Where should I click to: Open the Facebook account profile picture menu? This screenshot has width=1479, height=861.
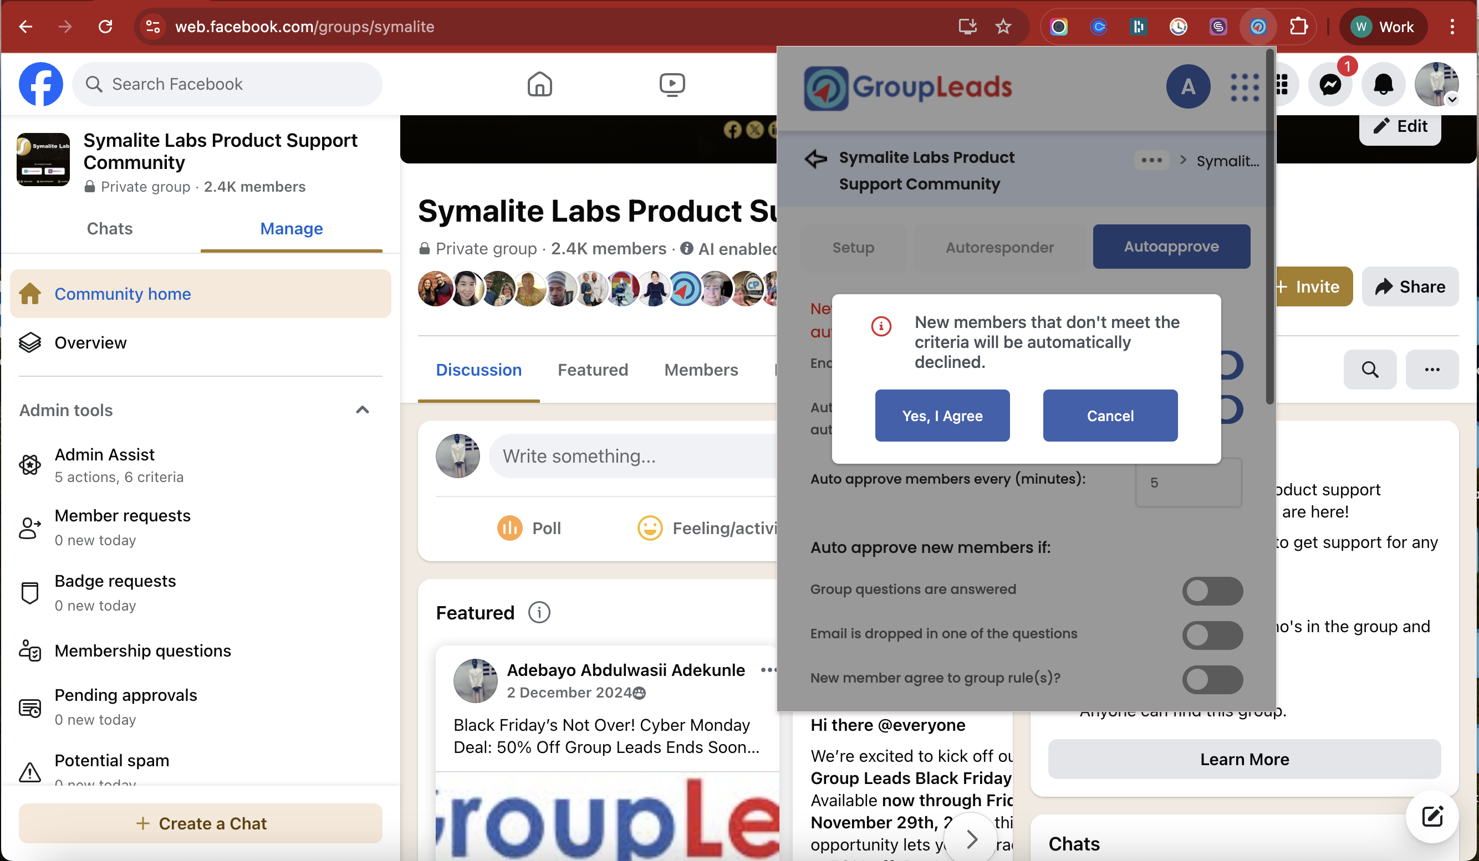(x=1436, y=85)
